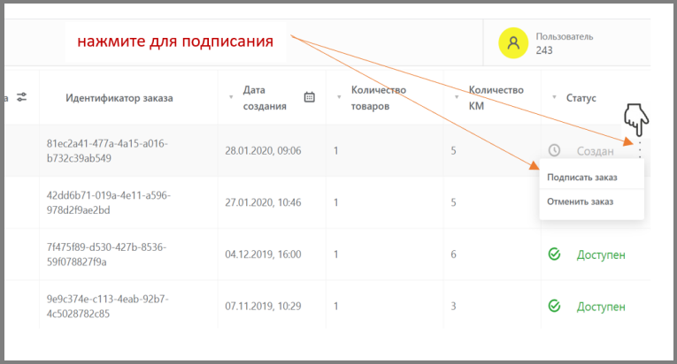Click the green check icon for order 7f475f89
The height and width of the screenshot is (364, 677).
tap(554, 254)
